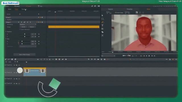Jump to end in preview controls
The image size is (182, 102).
154,56
